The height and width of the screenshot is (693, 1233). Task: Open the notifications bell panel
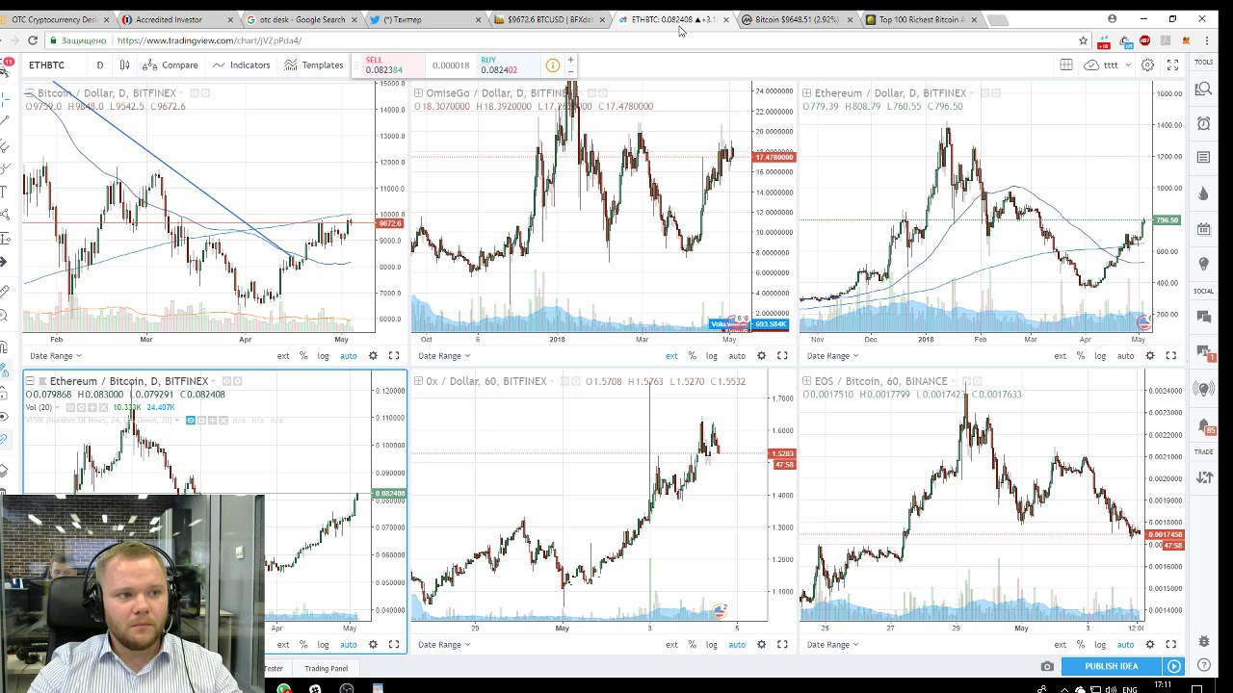(x=1203, y=425)
